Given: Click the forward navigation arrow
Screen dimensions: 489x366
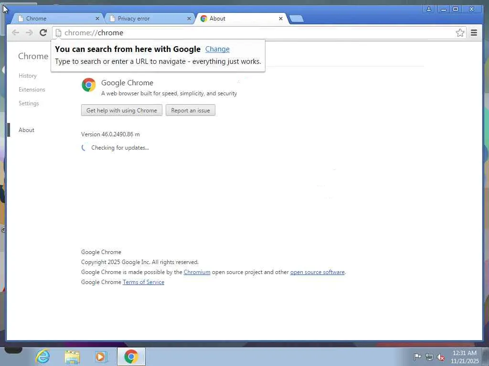Looking at the screenshot, I should 29,33.
